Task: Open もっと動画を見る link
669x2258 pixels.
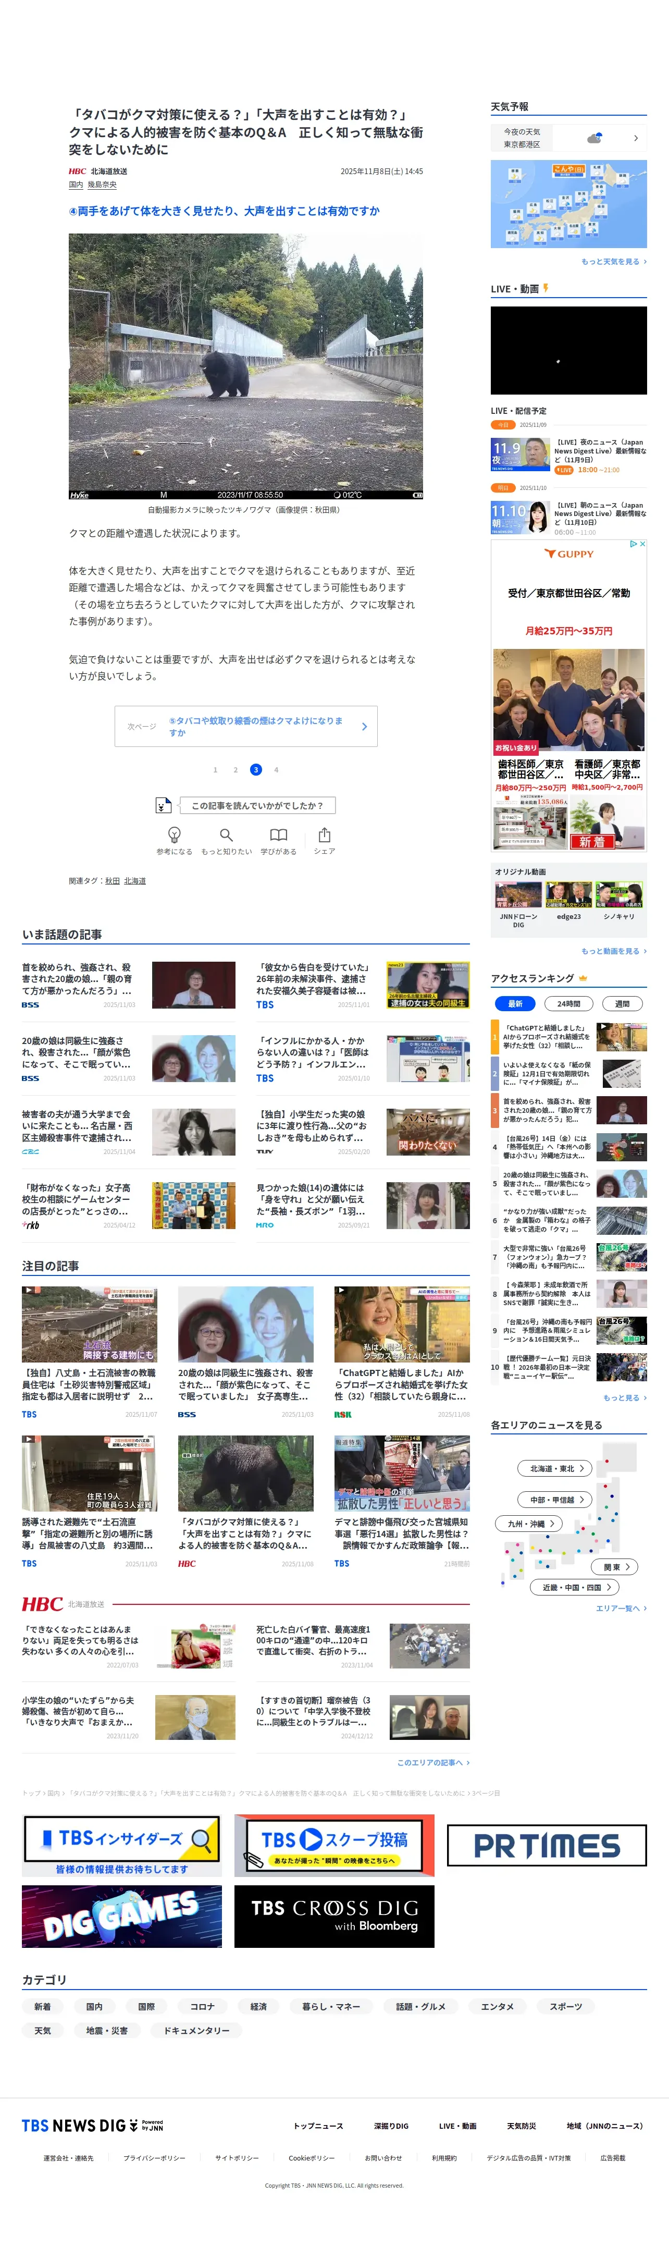Action: [614, 950]
